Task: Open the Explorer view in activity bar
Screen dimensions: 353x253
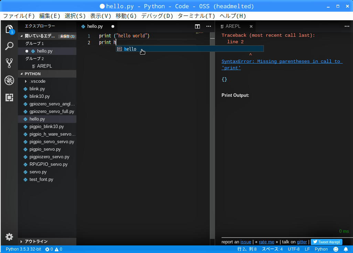Action: pyautogui.click(x=9, y=29)
